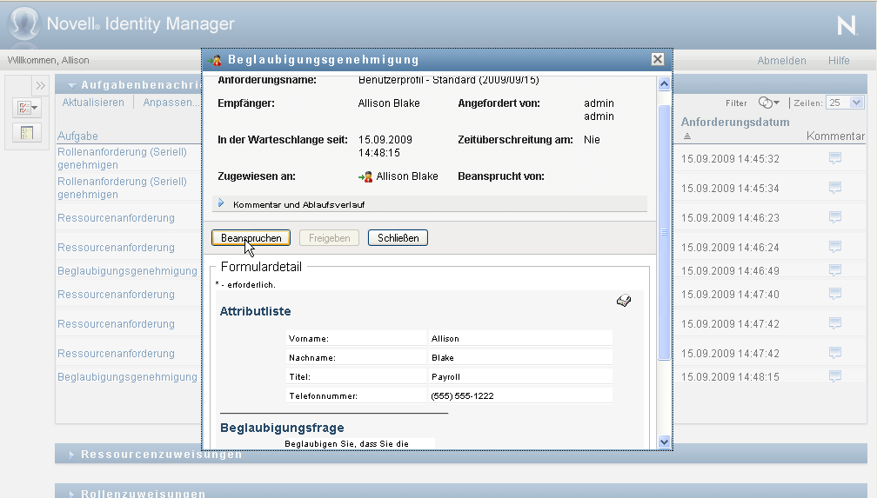Open Beglaubigungsgenehmigung task dated 14:48:15
The width and height of the screenshot is (877, 498).
(x=128, y=377)
